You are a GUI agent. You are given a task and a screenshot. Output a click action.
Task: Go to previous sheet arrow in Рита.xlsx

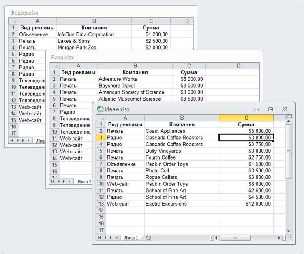(x=58, y=181)
